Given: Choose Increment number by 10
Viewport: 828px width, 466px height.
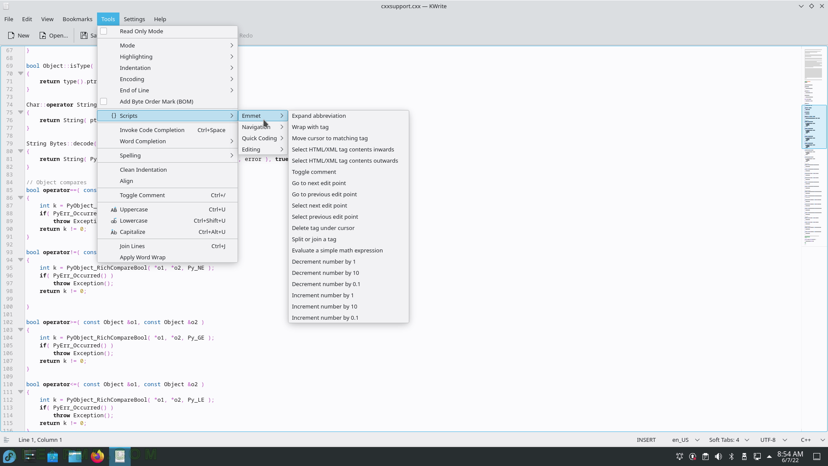Looking at the screenshot, I should 348,306.
